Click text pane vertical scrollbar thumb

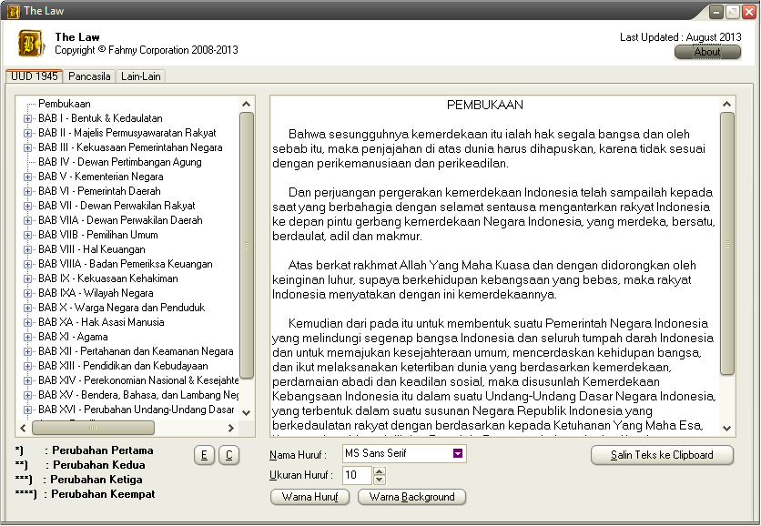click(x=727, y=244)
